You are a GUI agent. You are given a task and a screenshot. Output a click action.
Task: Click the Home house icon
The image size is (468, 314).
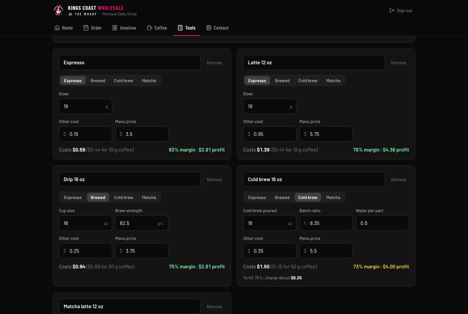57,28
